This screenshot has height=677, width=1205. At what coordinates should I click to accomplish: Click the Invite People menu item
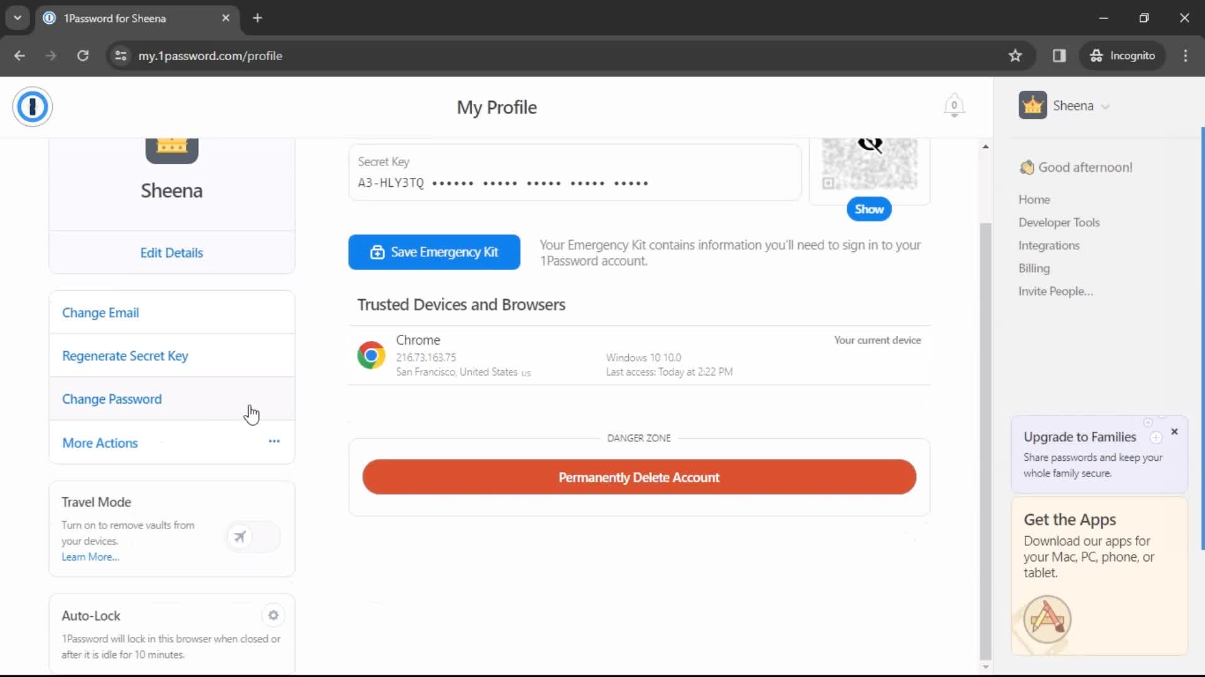coord(1056,291)
